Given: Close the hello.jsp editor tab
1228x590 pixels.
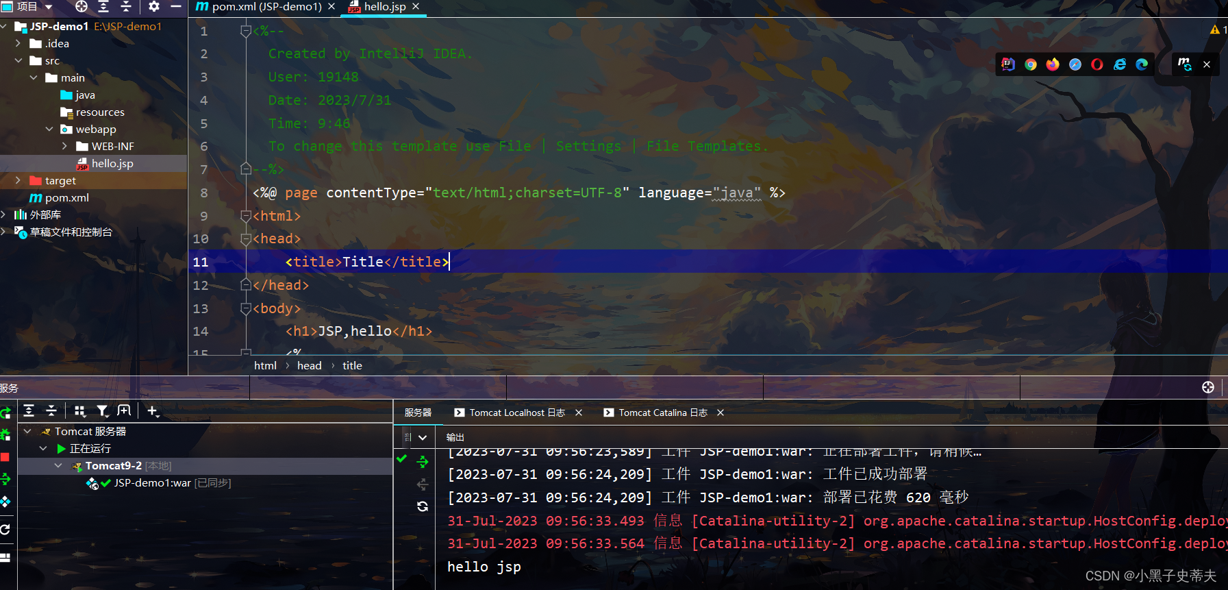Looking at the screenshot, I should click(x=416, y=6).
